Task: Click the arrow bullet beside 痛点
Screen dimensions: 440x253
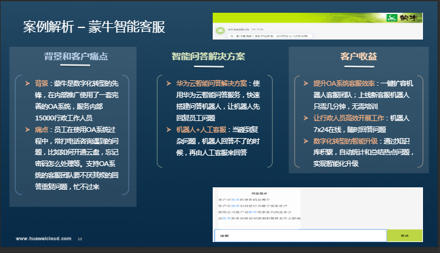Action: point(27,130)
